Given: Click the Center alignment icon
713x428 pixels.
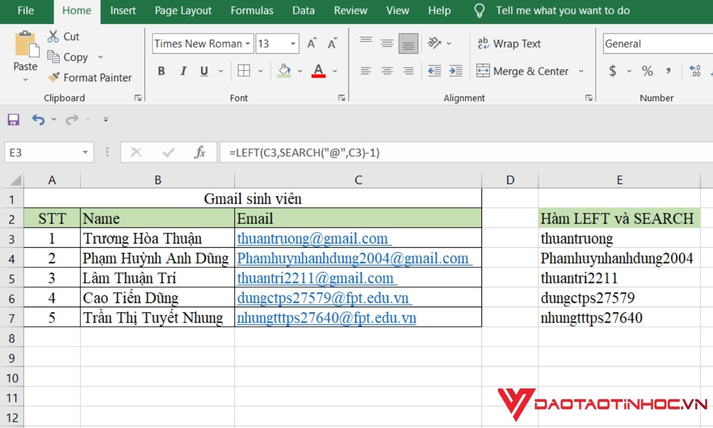Looking at the screenshot, I should [x=386, y=70].
